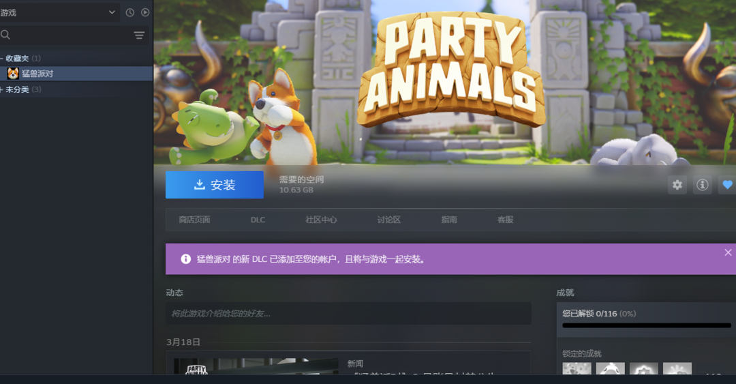Click the info icon in DLC banner
The width and height of the screenshot is (736, 384).
[186, 259]
